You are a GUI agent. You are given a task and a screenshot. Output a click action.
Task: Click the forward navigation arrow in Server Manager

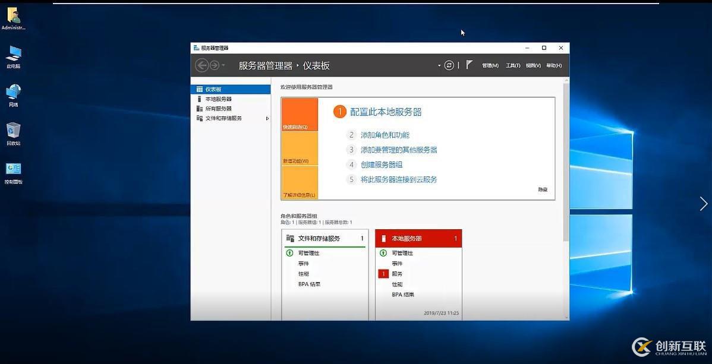coord(215,65)
